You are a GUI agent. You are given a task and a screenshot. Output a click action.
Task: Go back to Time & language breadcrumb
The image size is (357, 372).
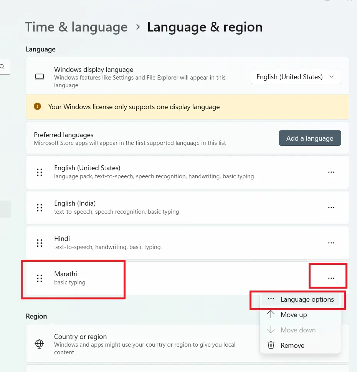(76, 27)
